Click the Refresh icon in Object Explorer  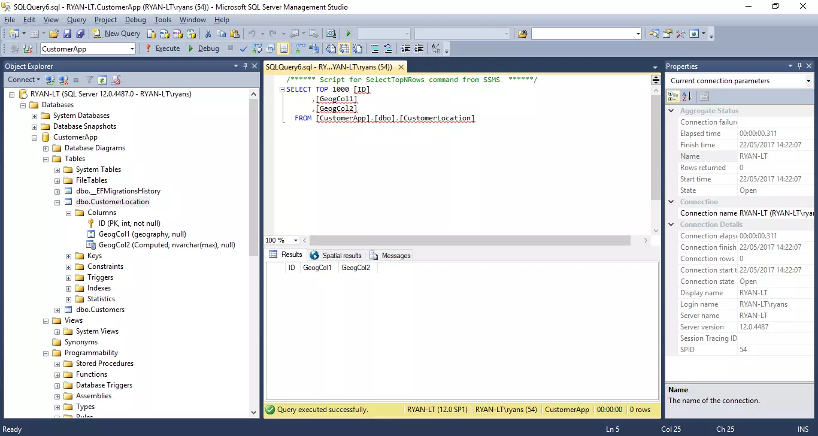coord(102,80)
